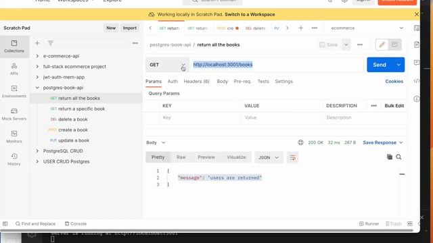Select the Visualize response view
Viewport: 433px width, 243px height.
236,157
